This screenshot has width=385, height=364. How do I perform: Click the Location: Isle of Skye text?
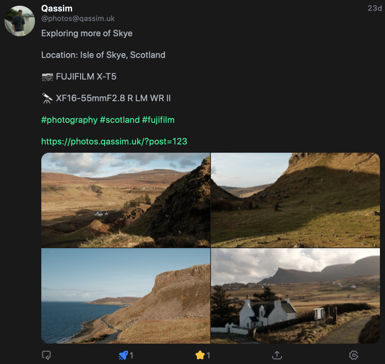click(103, 55)
